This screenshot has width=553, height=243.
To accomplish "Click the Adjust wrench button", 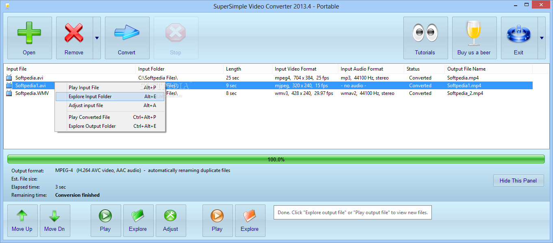I will (171, 221).
